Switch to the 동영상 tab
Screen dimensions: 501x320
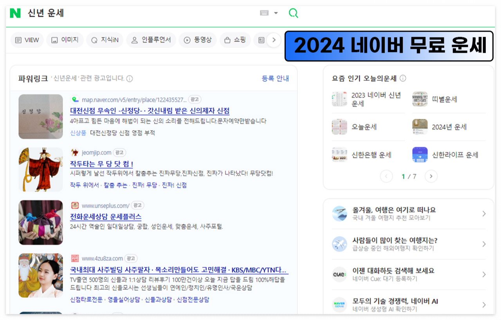point(198,40)
